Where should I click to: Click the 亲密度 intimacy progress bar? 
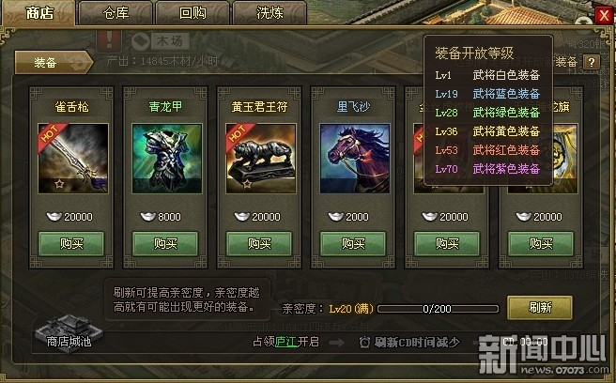438,309
